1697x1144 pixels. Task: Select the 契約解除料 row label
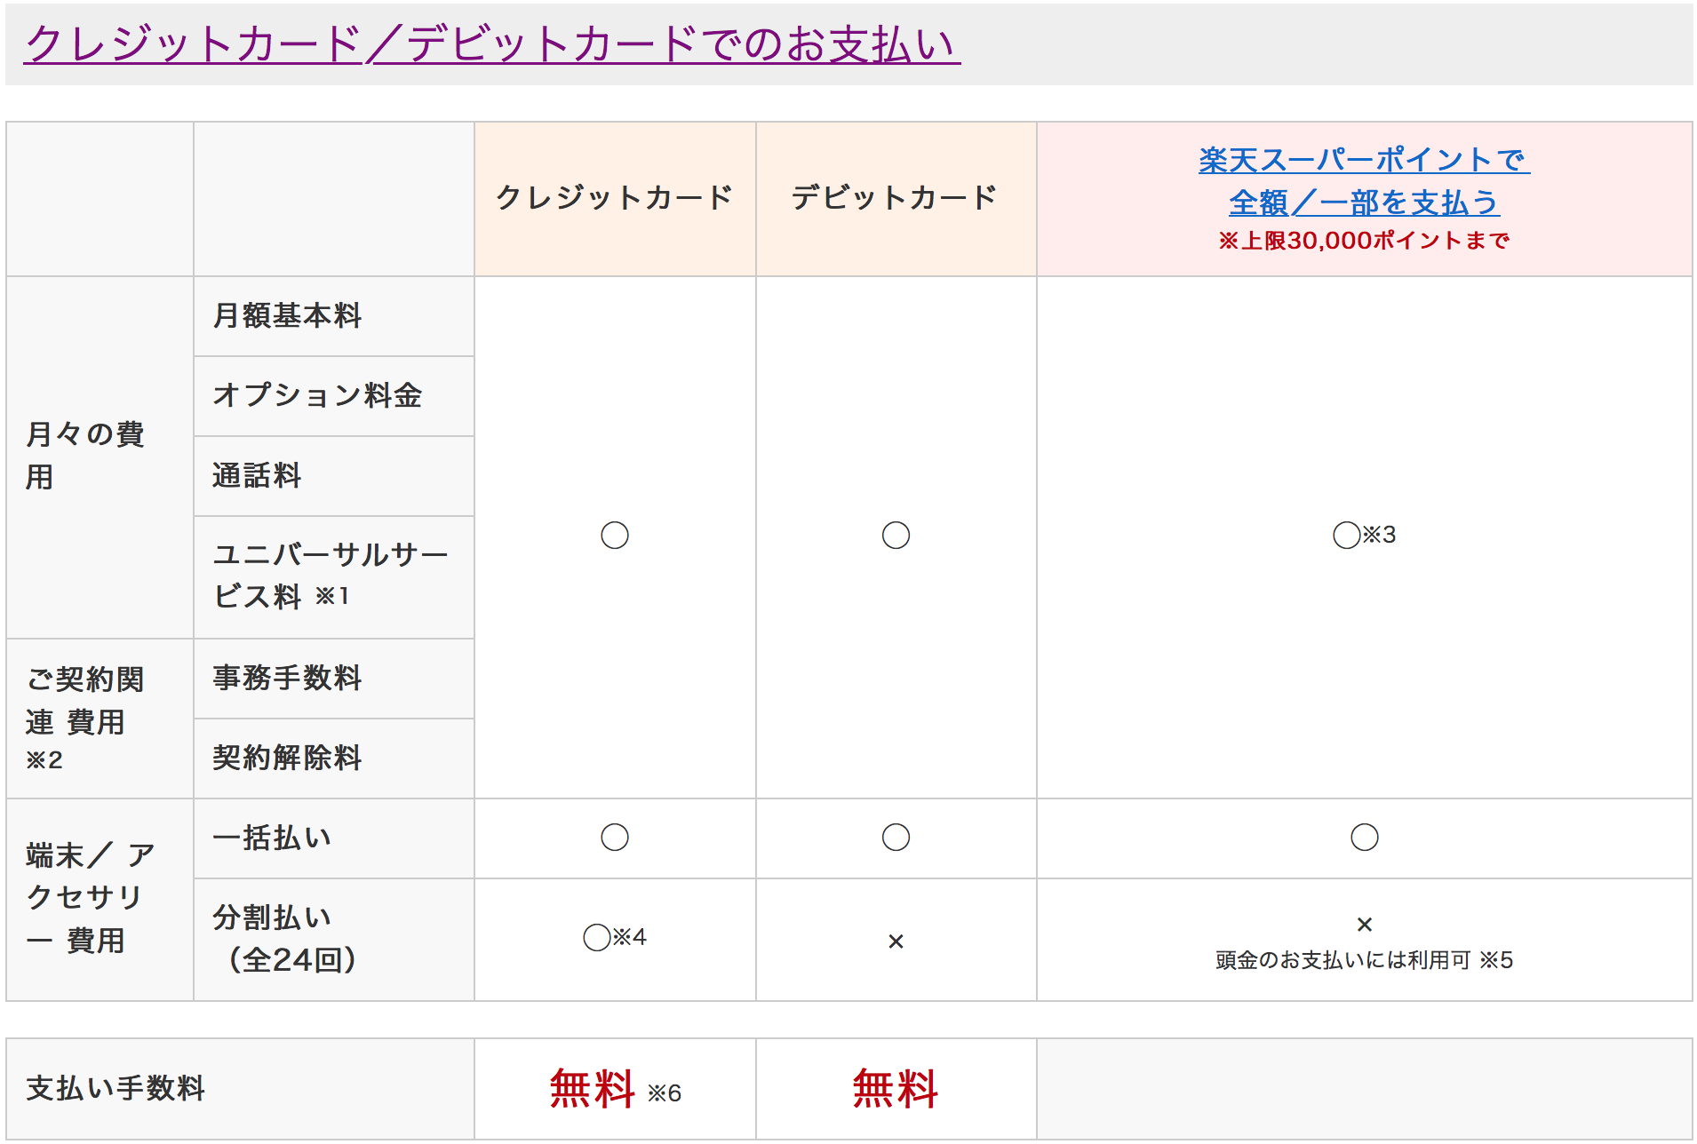pyautogui.click(x=287, y=758)
